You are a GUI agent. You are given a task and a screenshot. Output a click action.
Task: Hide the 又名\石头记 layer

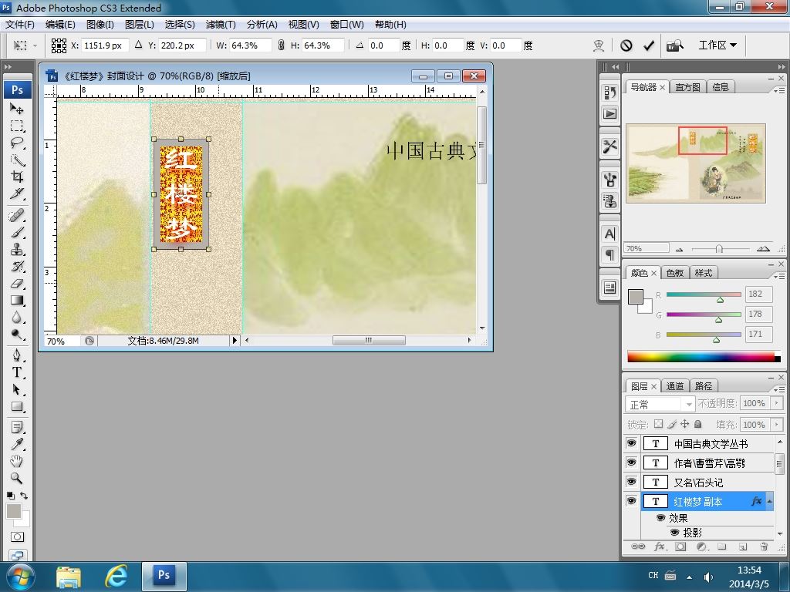[631, 482]
